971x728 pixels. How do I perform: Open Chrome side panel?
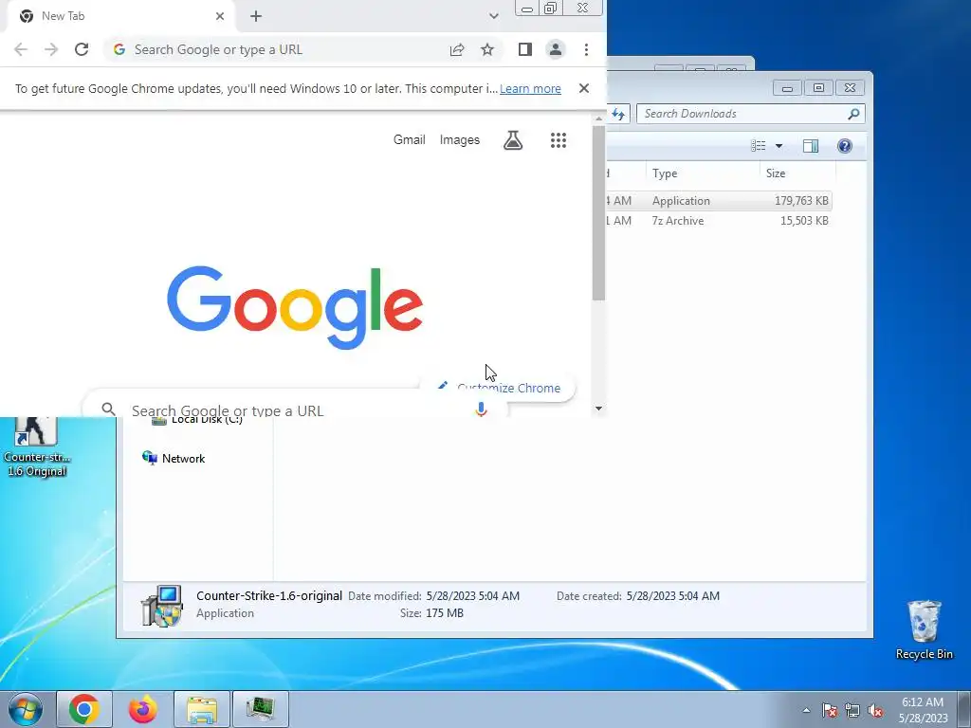525,49
